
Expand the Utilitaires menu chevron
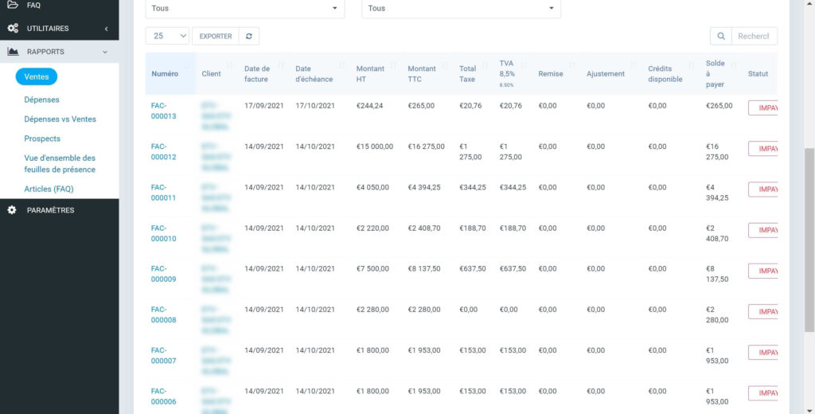point(106,29)
